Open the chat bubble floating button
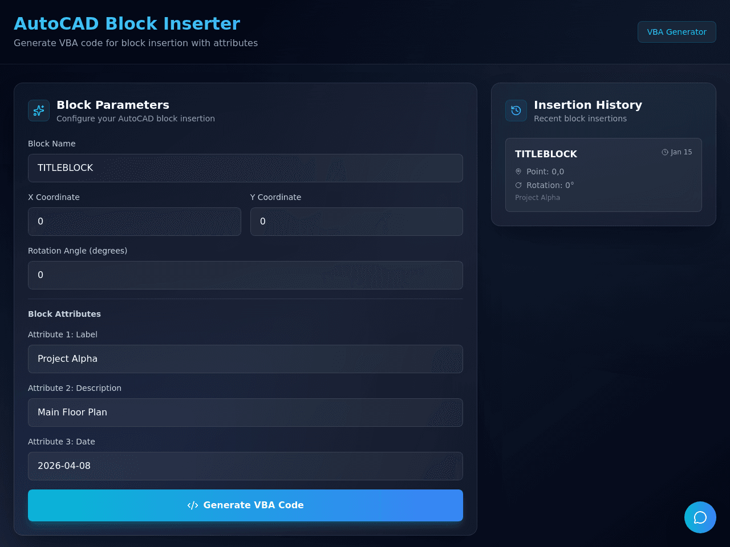The image size is (730, 547). pyautogui.click(x=700, y=517)
